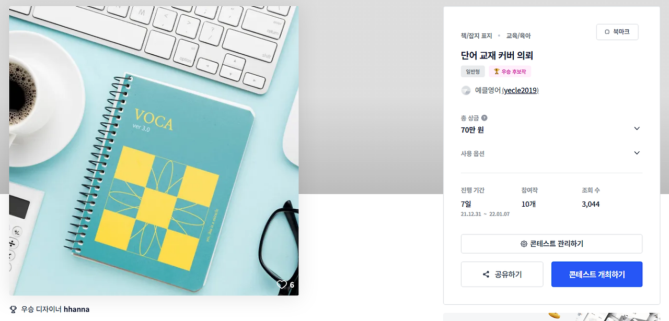Open the VOCA notebook cover image
Image resolution: width=669 pixels, height=321 pixels.
(x=154, y=151)
